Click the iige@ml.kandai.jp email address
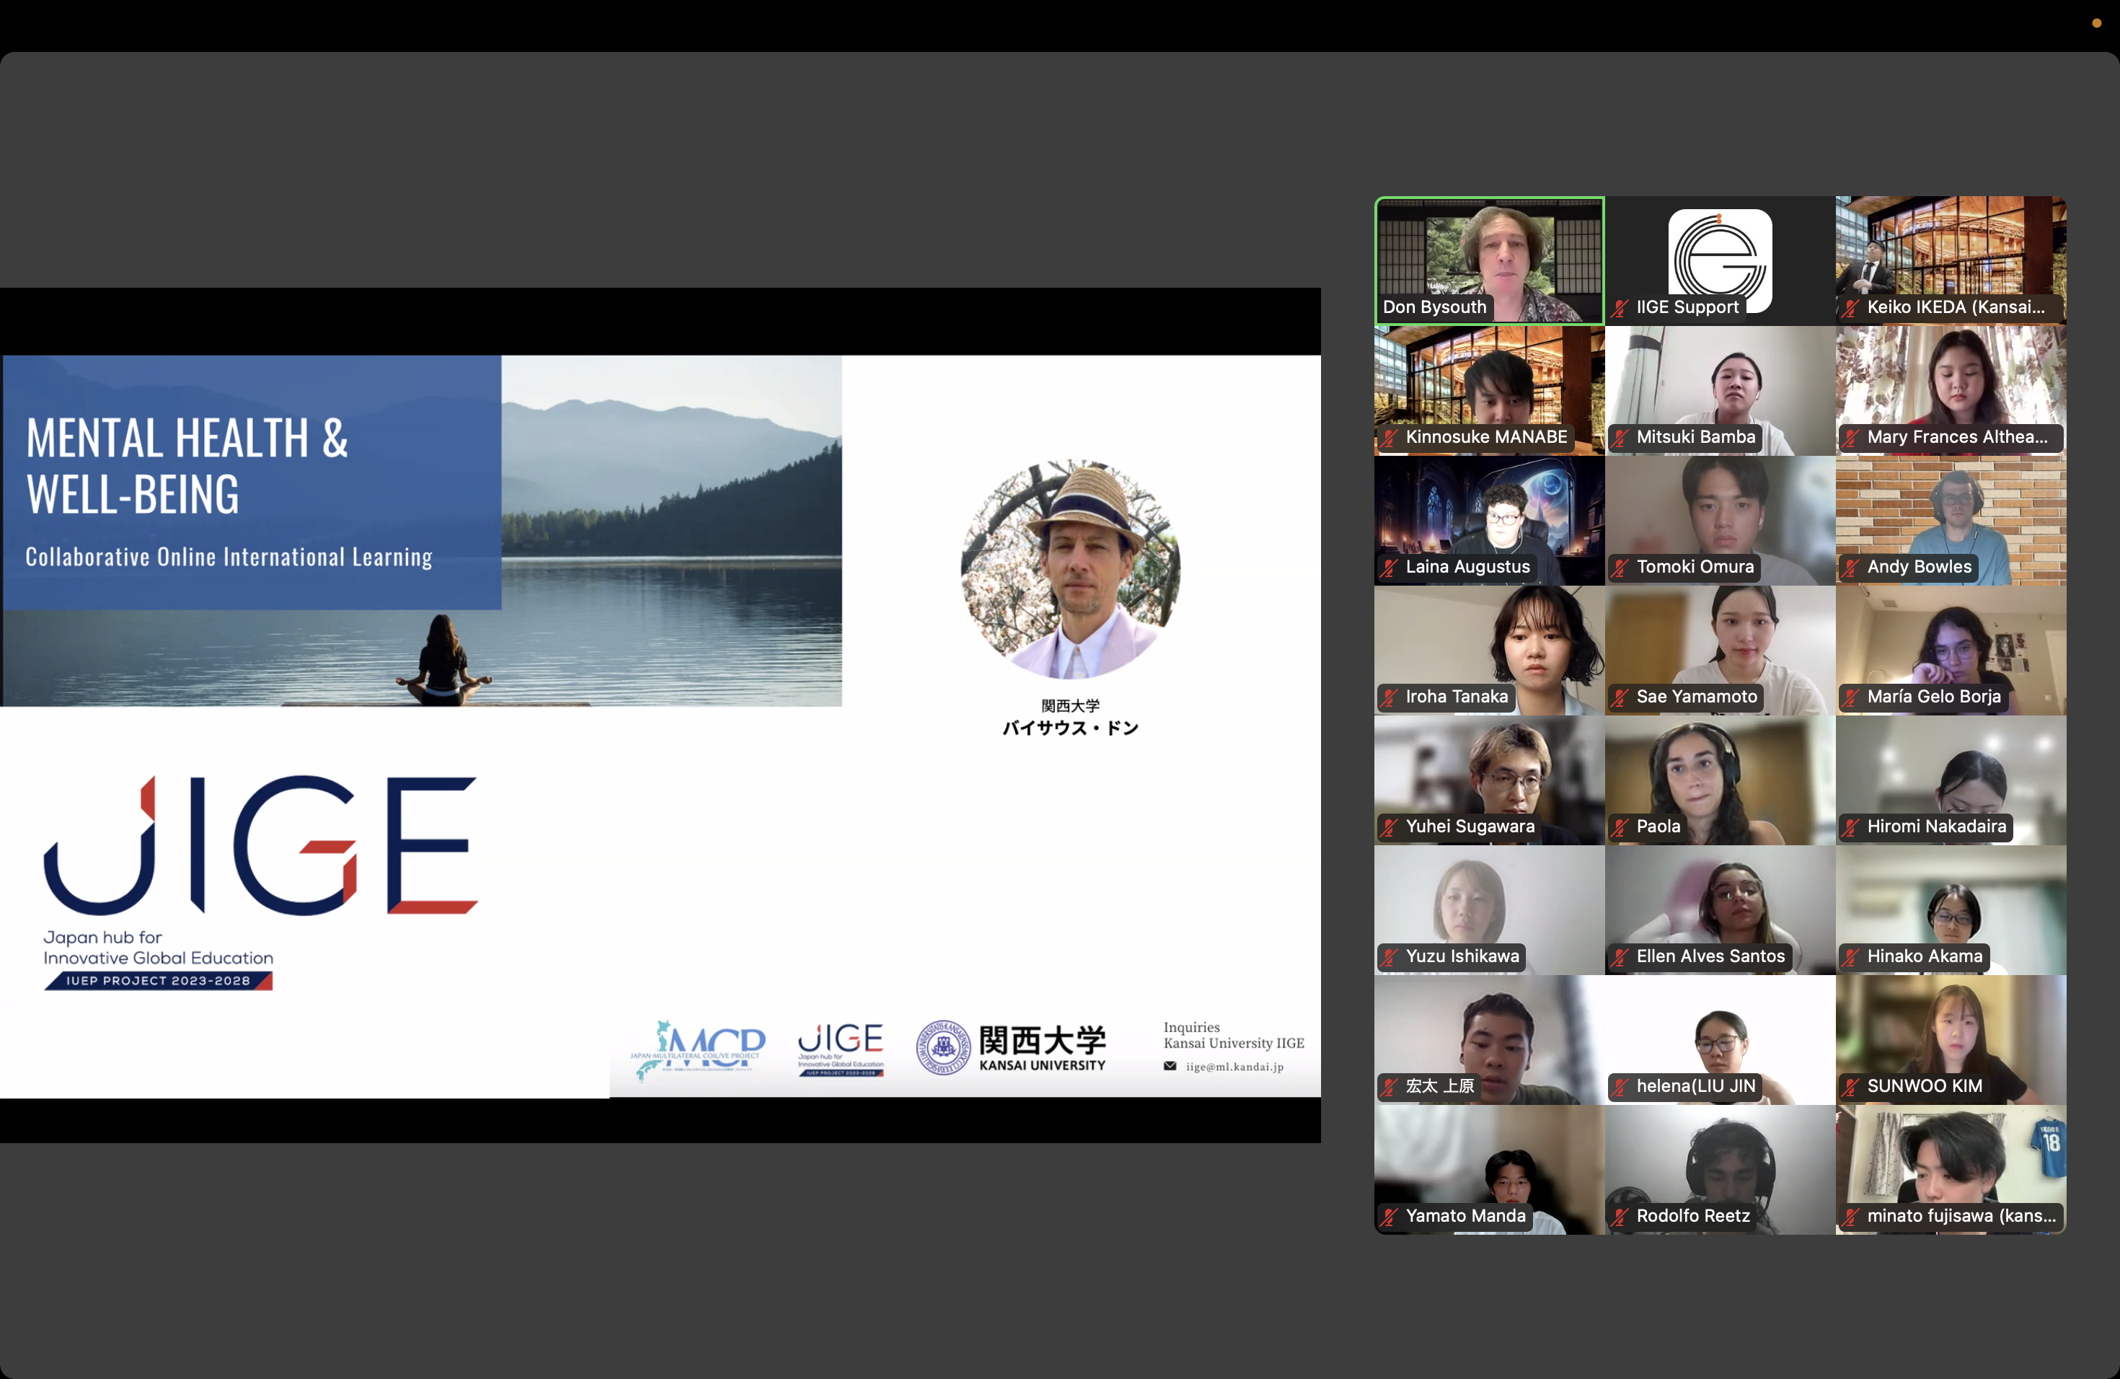 (x=1234, y=1066)
